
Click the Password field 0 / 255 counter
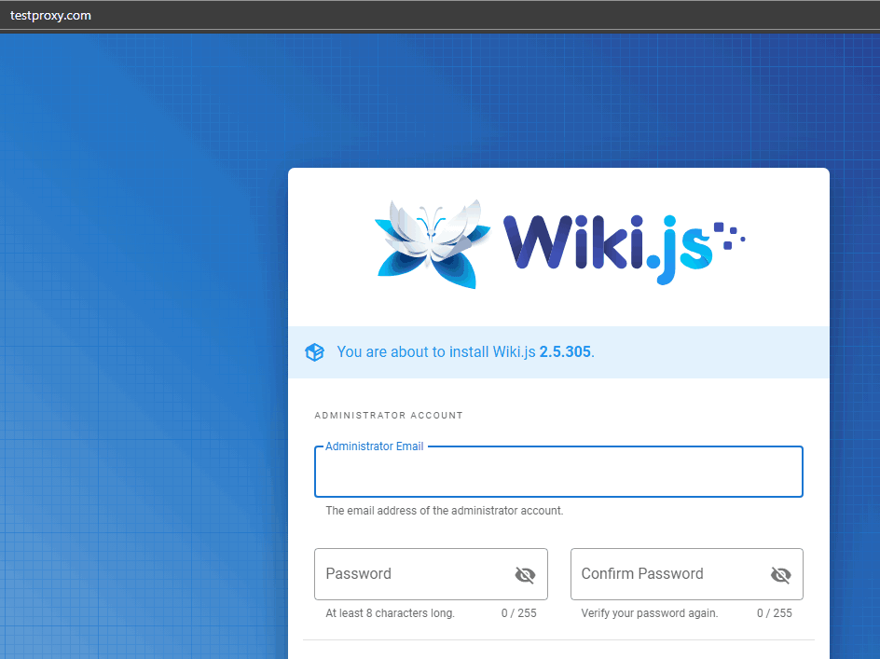pyautogui.click(x=518, y=613)
